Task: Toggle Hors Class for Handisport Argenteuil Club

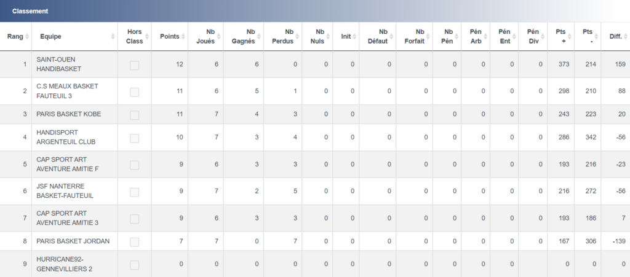Action: (134, 137)
